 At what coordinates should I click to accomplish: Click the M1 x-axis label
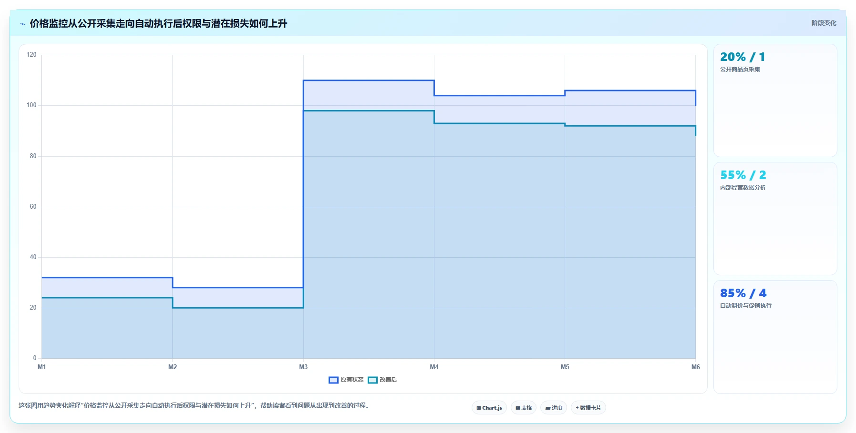click(x=42, y=367)
